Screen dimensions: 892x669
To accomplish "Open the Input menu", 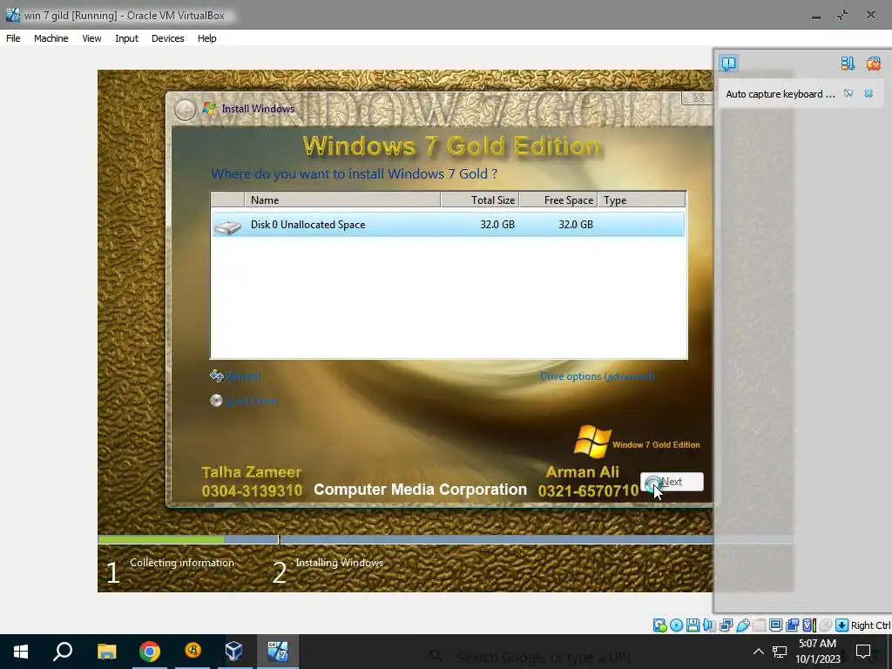I will [x=126, y=38].
